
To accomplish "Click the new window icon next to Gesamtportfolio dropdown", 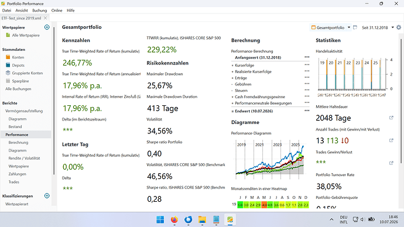I will pos(355,27).
